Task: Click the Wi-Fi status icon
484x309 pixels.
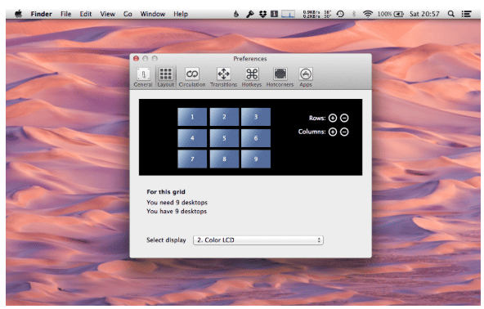Action: [367, 14]
